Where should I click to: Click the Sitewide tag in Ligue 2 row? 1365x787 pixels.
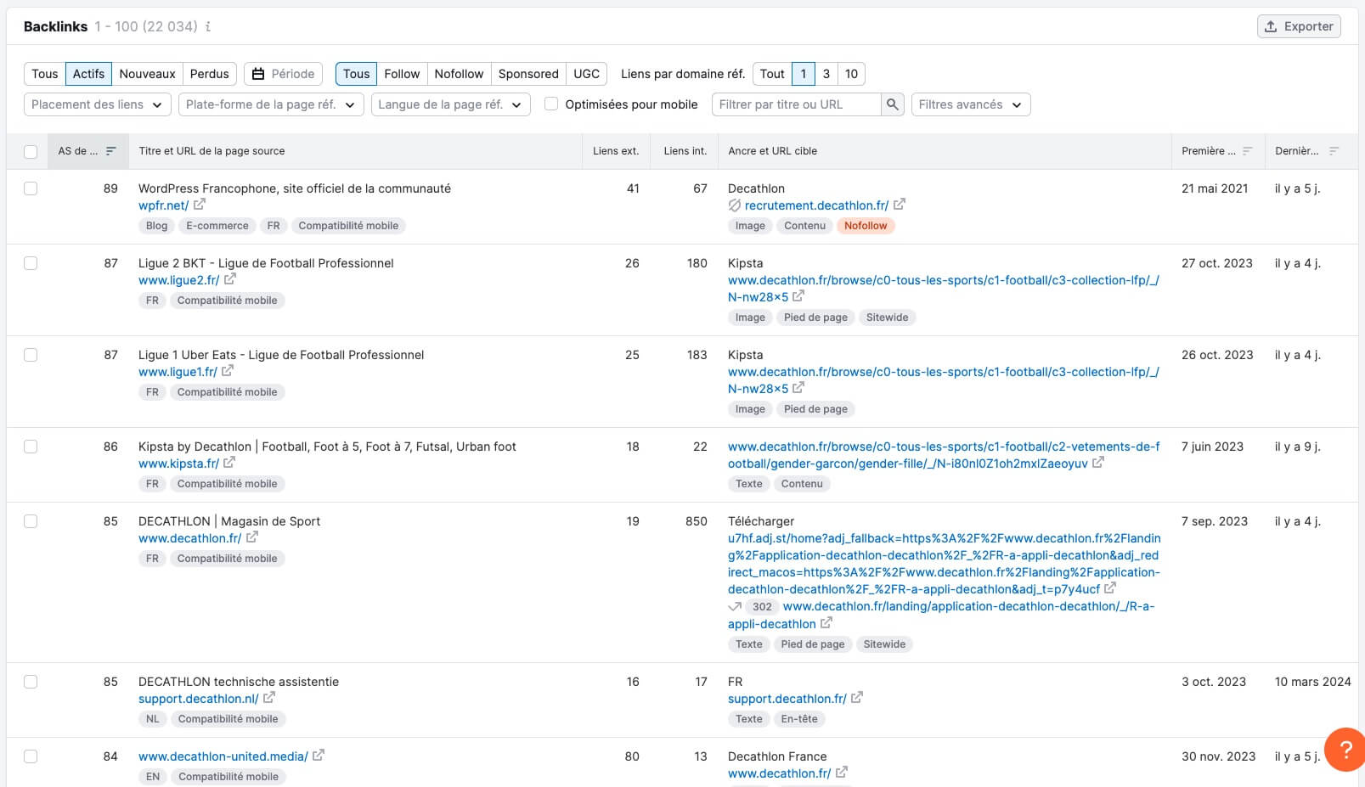887,318
